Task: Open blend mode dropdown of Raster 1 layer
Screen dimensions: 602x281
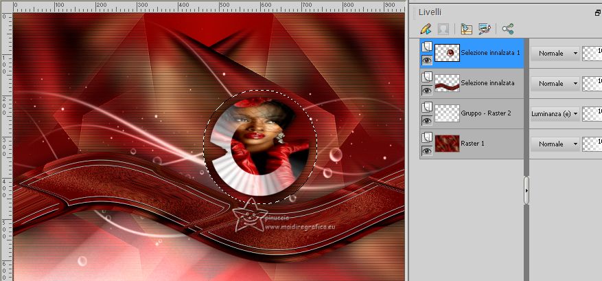Action: pos(555,144)
